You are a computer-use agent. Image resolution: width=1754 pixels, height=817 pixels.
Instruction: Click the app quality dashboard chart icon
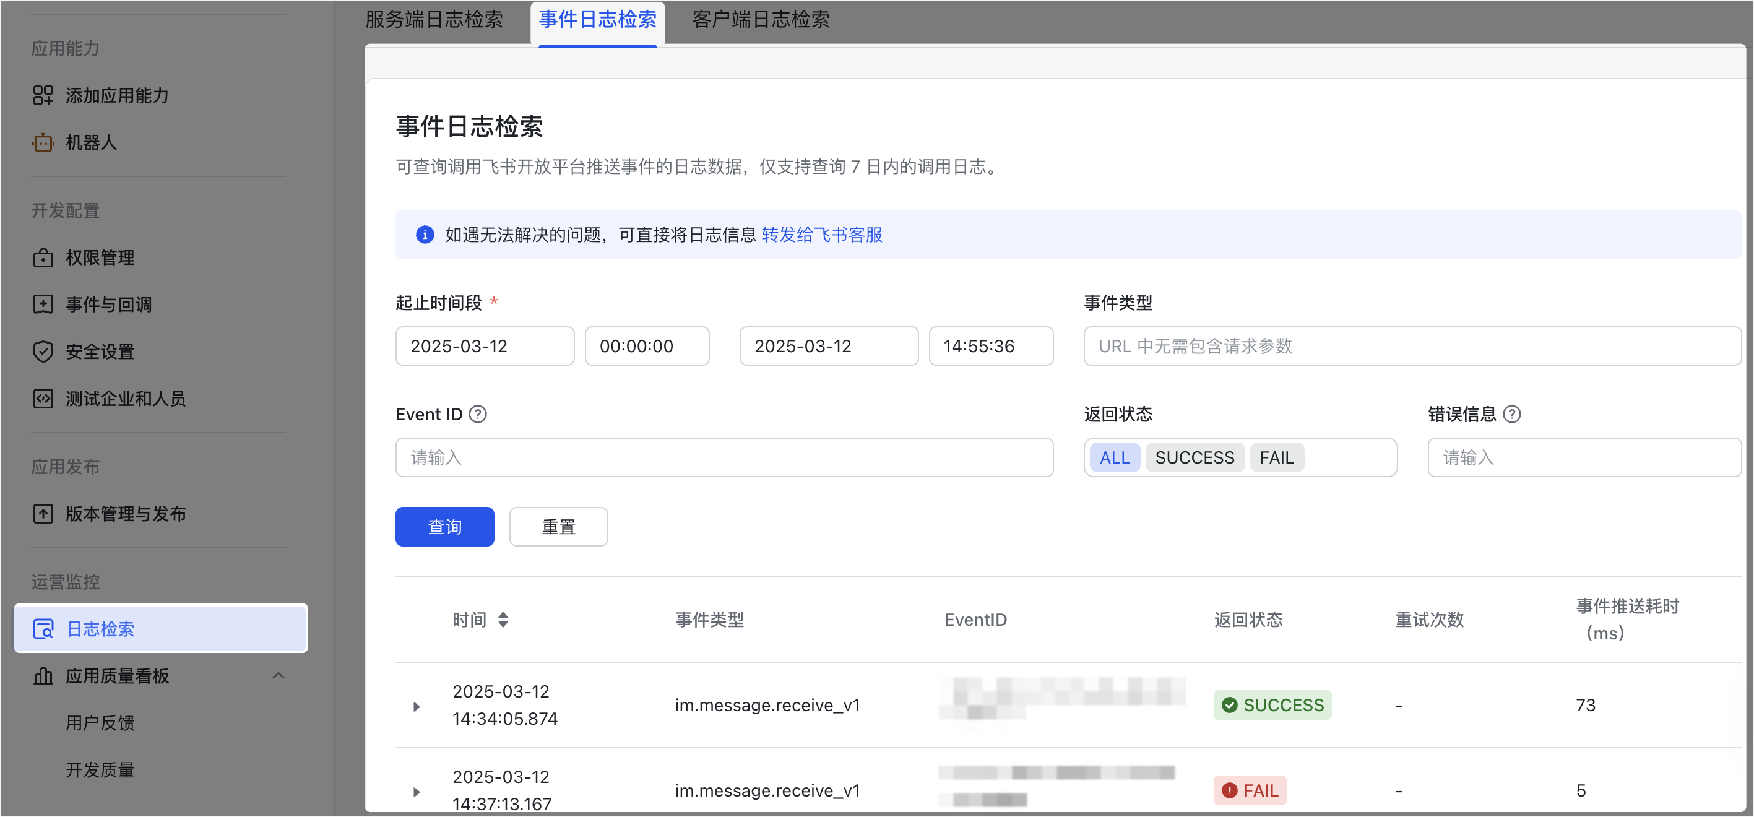[43, 676]
